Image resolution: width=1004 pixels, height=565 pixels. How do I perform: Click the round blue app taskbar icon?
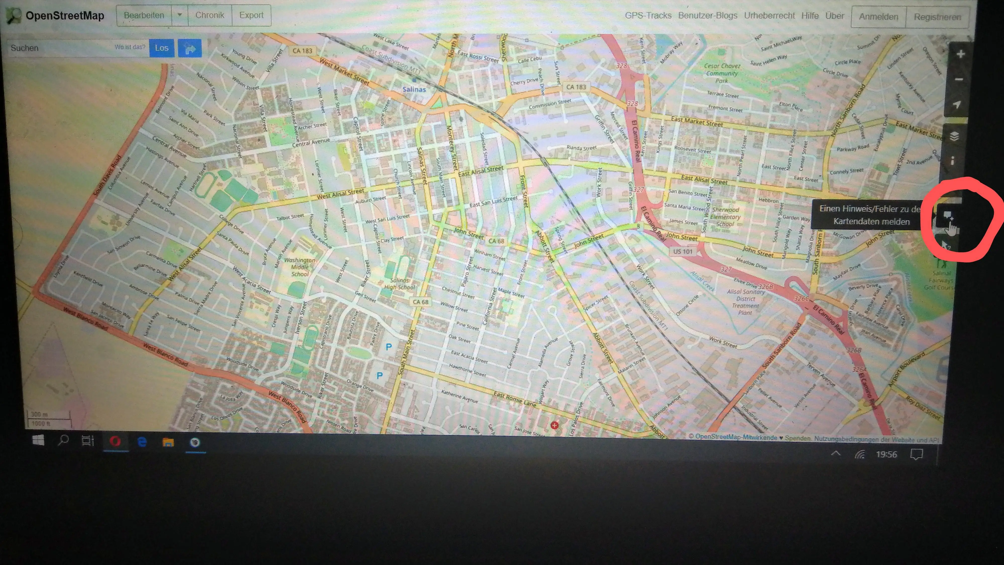pos(195,442)
